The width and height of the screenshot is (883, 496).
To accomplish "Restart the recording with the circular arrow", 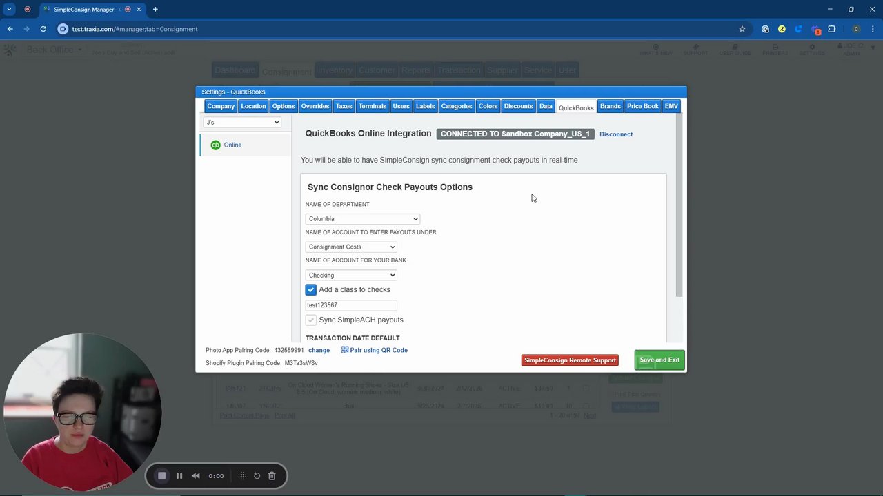I will pyautogui.click(x=257, y=475).
